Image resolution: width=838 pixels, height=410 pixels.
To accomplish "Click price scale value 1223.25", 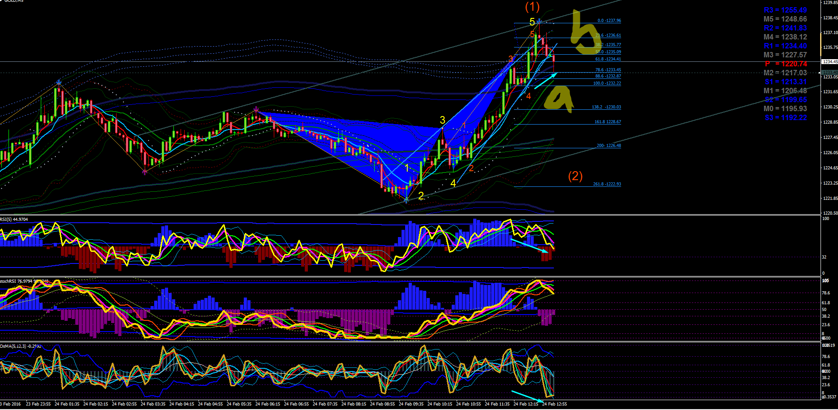I will (x=830, y=183).
